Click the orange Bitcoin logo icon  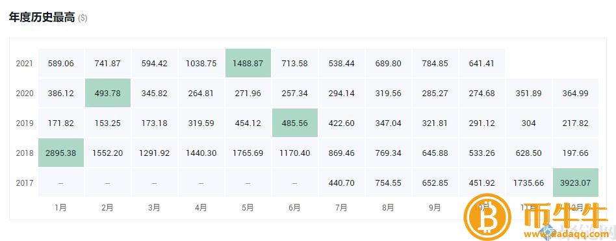[488, 217]
